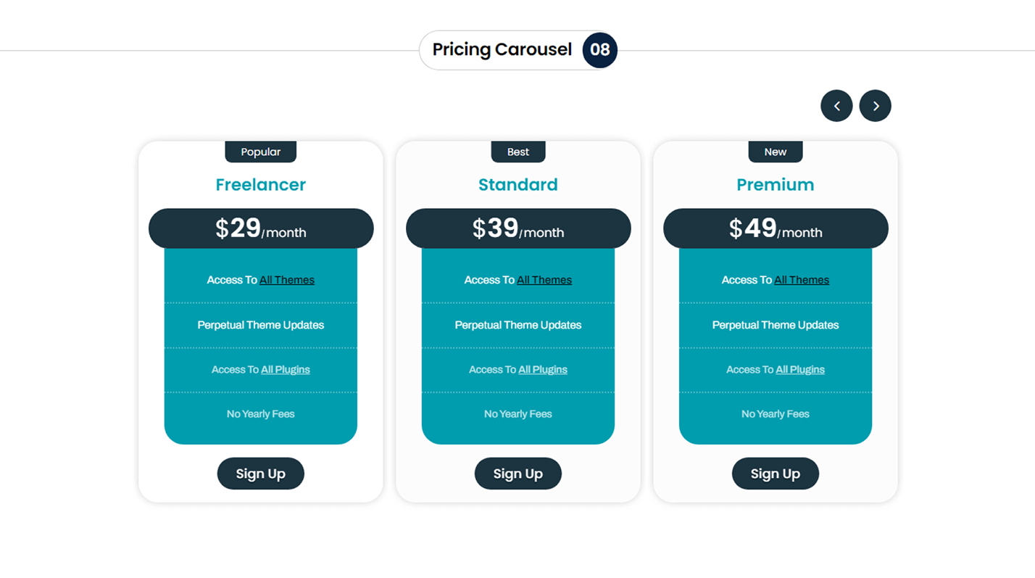This screenshot has height=578, width=1035.
Task: Click the $29/month price pill
Action: [x=260, y=228]
